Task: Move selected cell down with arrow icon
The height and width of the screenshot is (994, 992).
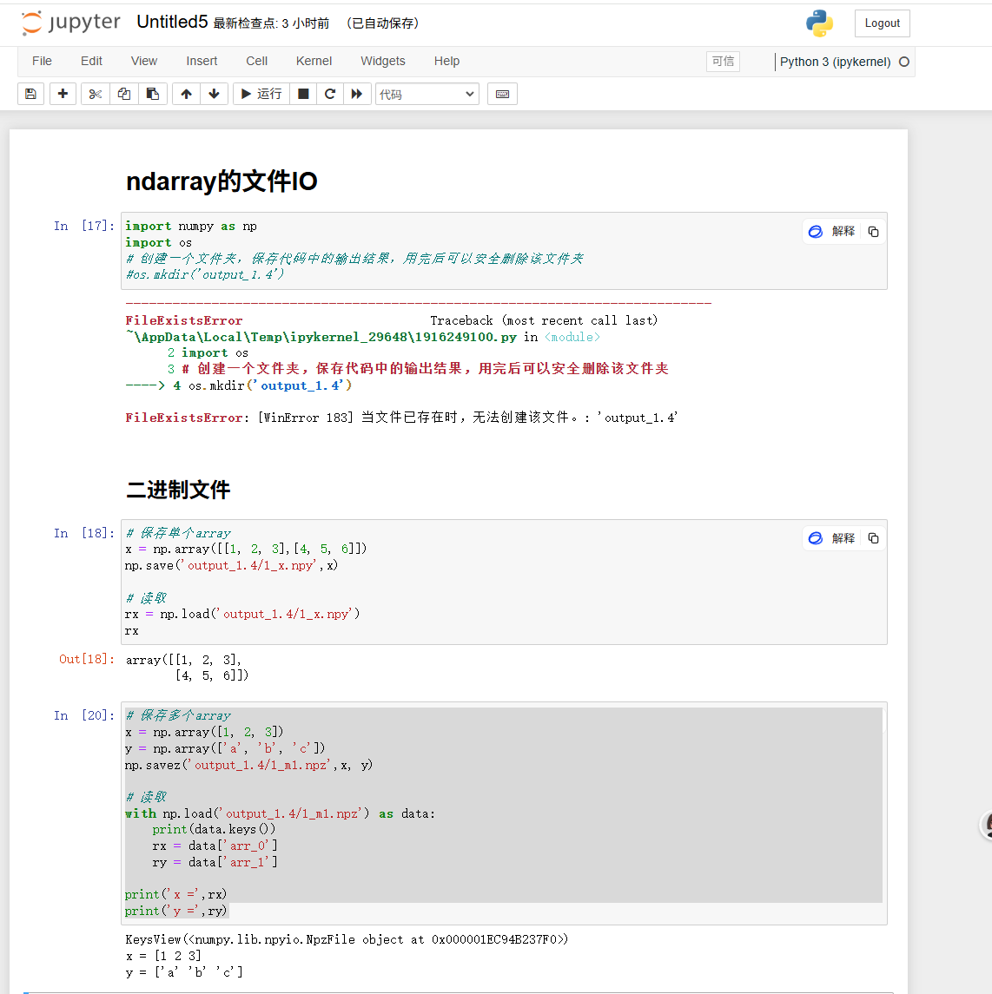Action: coord(215,94)
